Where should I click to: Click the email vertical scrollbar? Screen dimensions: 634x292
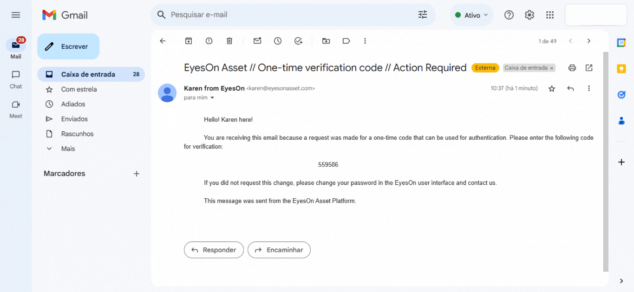[606, 162]
